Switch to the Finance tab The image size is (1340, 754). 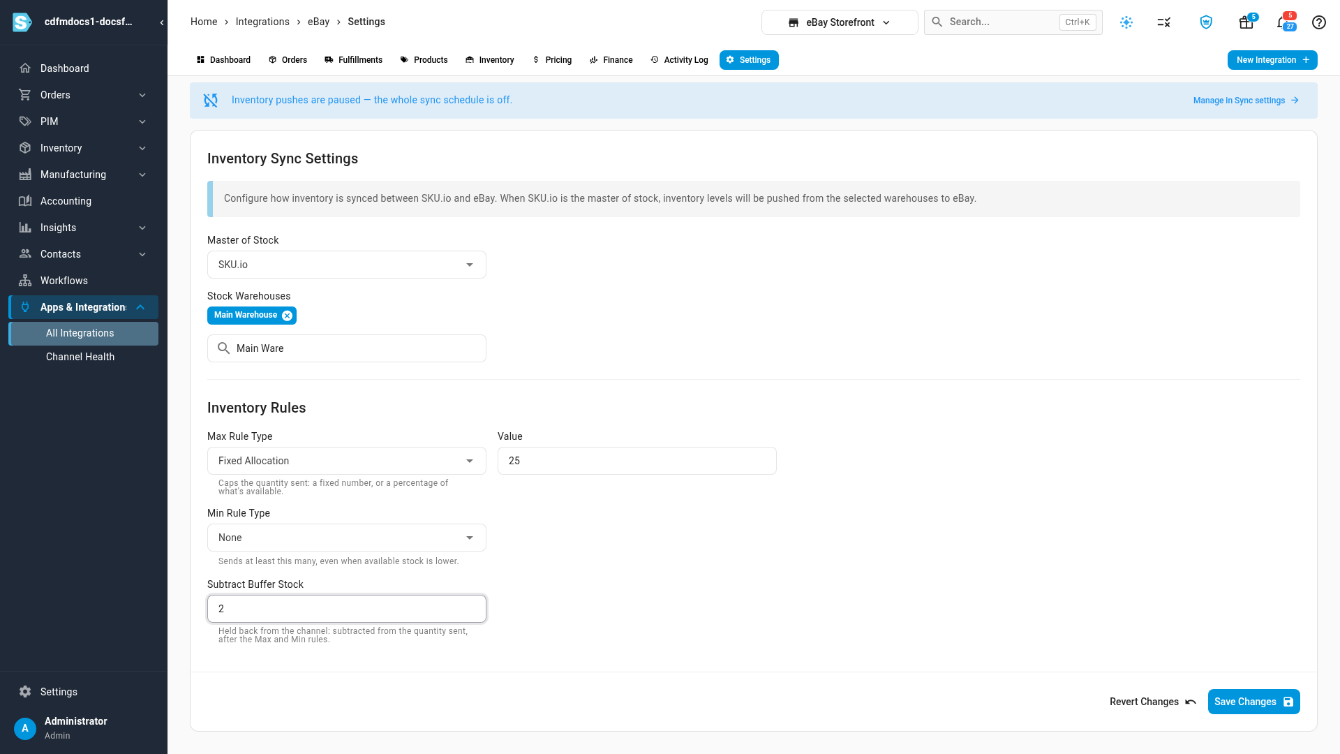click(611, 60)
